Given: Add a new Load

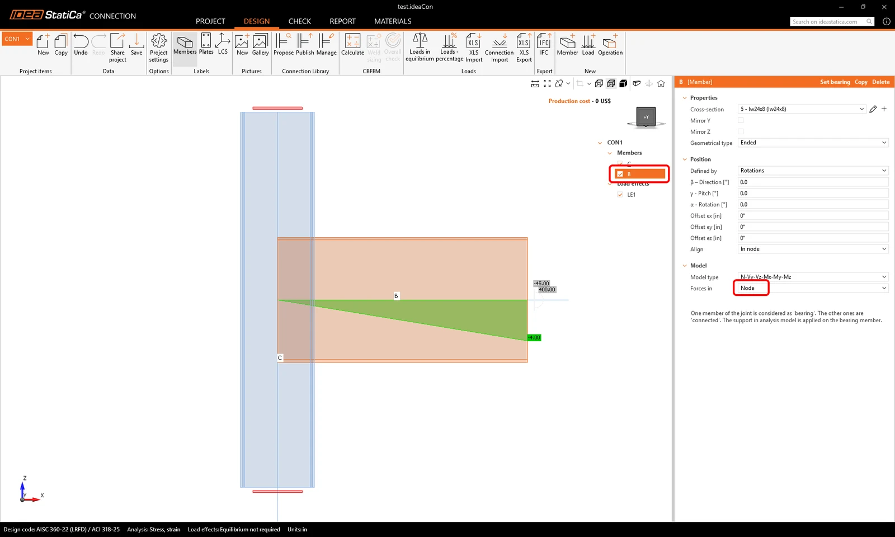Looking at the screenshot, I should point(588,44).
